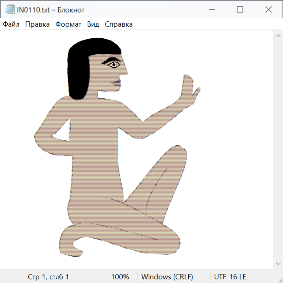
Task: Open the Правка menu
Action: (37, 25)
